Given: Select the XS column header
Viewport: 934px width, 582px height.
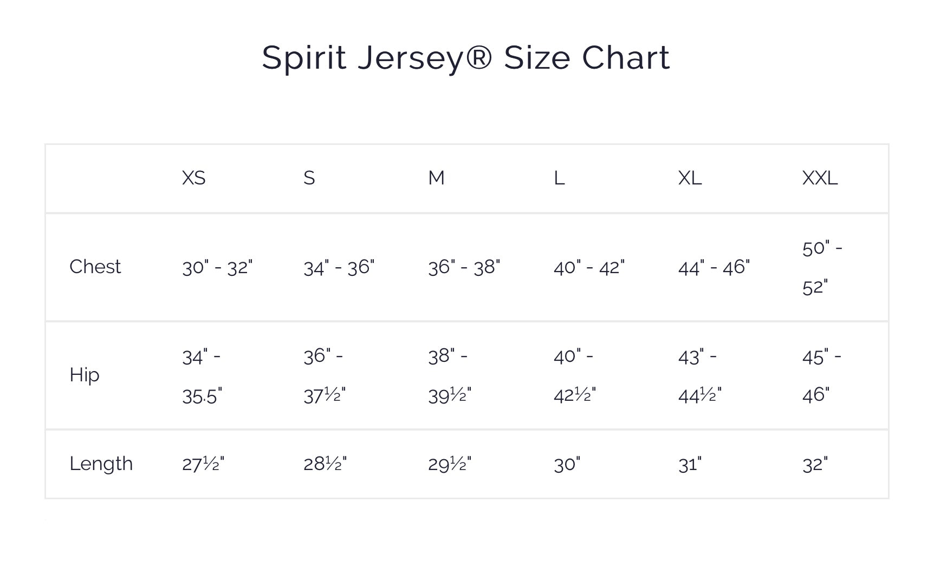Looking at the screenshot, I should tap(193, 178).
